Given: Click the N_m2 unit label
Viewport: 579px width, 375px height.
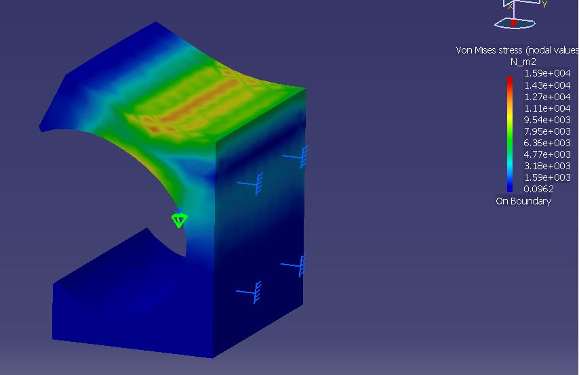Looking at the screenshot, I should (x=523, y=62).
